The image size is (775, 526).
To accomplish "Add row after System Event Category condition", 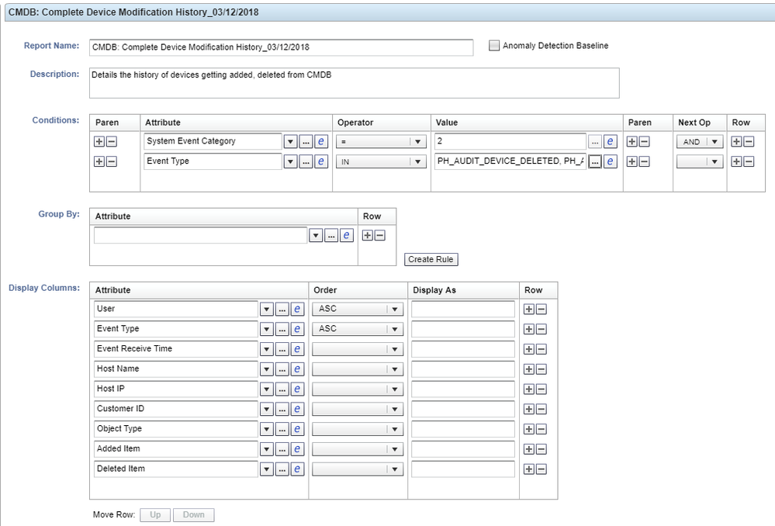I will coord(737,142).
